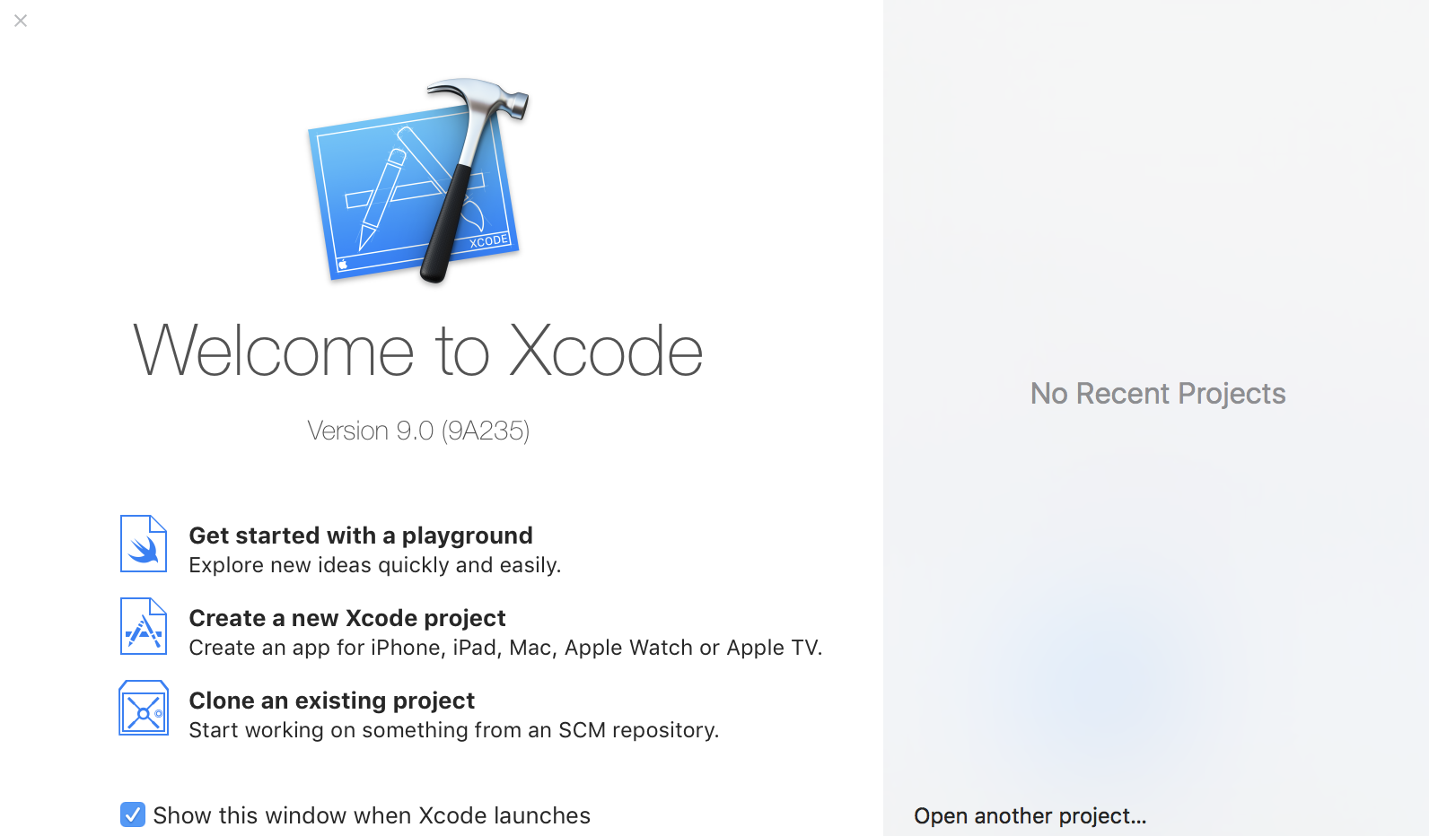Click 'Create an app for iPhone, iPad, Mac' description
The image size is (1429, 836).
point(505,648)
